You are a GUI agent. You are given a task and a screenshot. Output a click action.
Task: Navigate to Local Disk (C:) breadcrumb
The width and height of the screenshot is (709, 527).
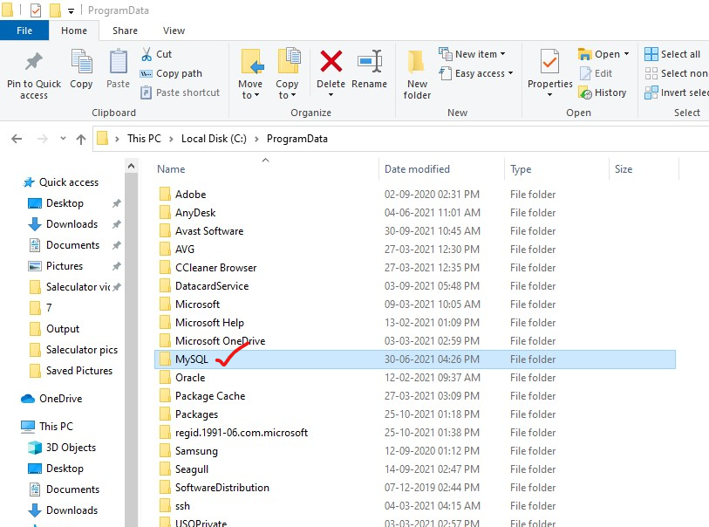tap(214, 139)
